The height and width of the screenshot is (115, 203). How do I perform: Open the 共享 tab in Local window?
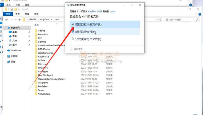pos(27,14)
